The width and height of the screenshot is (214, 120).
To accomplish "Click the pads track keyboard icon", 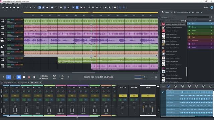I will pos(2,53).
